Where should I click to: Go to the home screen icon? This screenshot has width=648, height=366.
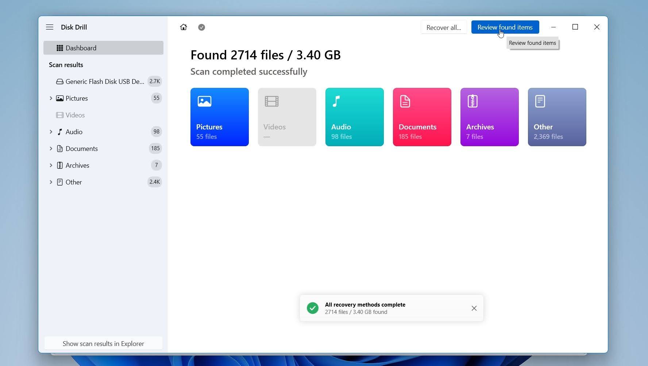(184, 27)
